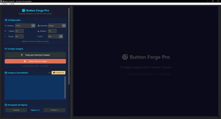Click the Imagens e Quantidades list icon
Screen dimensions: 221x119
point(6,73)
